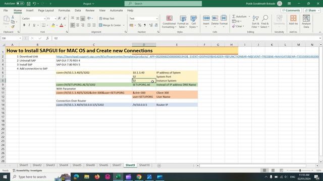Switch to Sheet10 tab
The image size is (323, 181).
click(144, 165)
